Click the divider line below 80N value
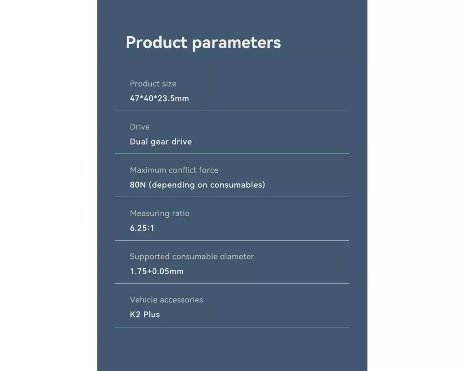This screenshot has width=464, height=371. point(232,197)
